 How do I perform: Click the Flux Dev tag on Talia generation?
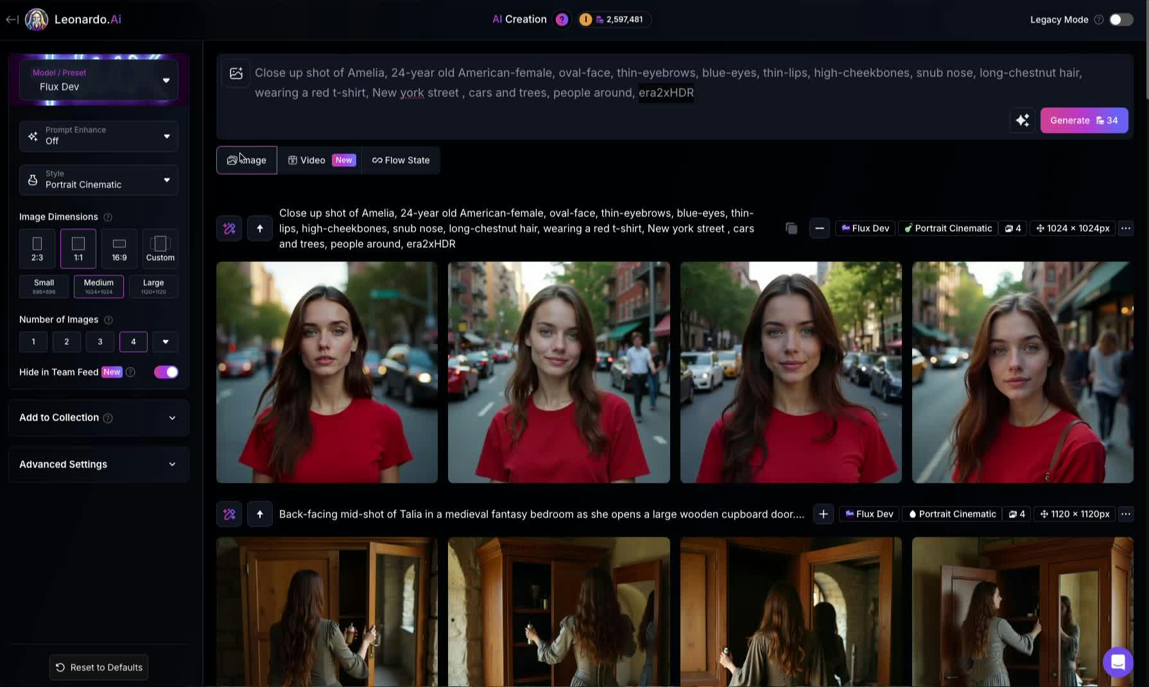click(x=869, y=514)
